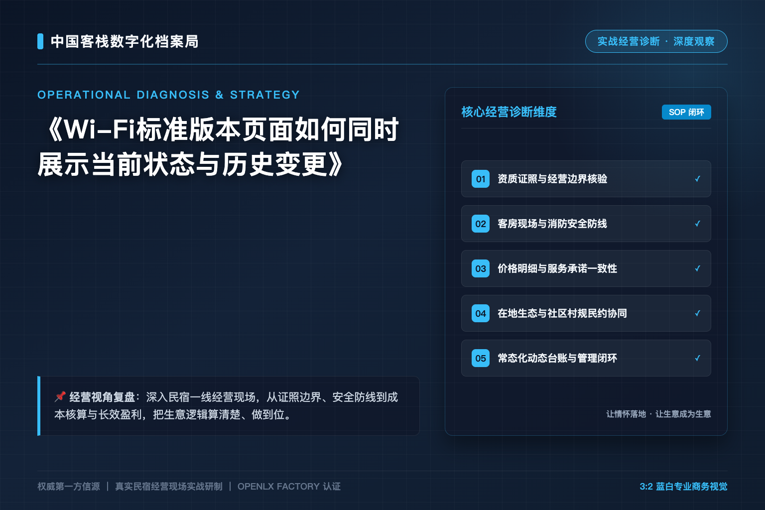The width and height of the screenshot is (765, 510).
Task: Select the 在地生态与社区村规民约协同 item text
Action: pos(562,313)
